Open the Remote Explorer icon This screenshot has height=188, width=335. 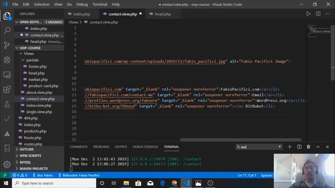[x=7, y=75]
